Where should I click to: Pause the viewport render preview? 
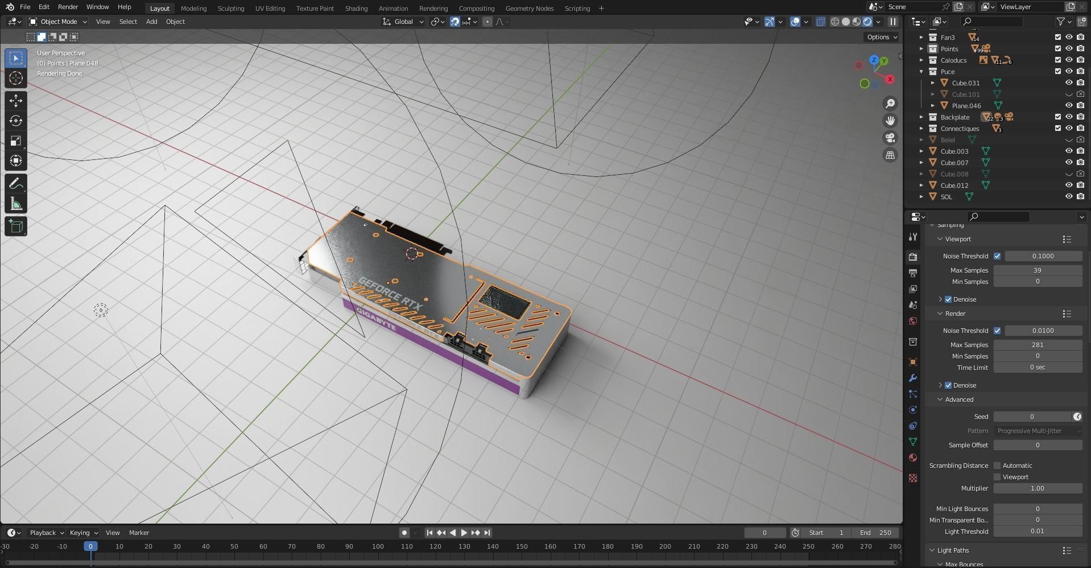point(893,22)
